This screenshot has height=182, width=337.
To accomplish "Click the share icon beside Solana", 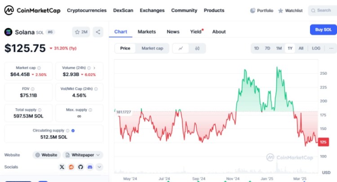I will (98, 32).
